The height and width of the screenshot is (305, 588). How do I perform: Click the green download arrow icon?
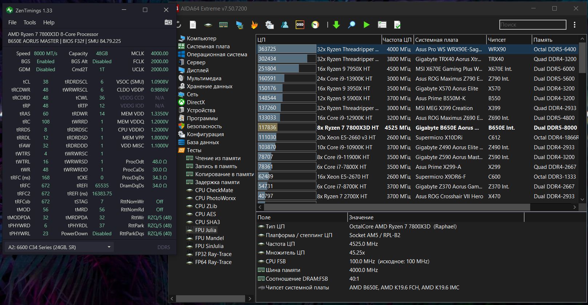coord(336,25)
